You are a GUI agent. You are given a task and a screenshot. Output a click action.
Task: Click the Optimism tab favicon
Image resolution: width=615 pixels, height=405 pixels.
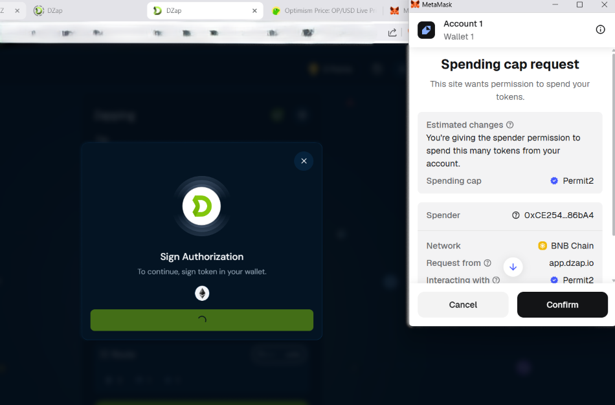pos(276,11)
